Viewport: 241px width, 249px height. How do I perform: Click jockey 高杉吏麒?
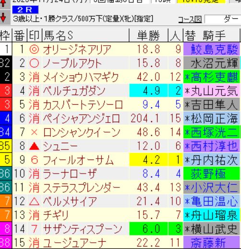[x=214, y=77]
